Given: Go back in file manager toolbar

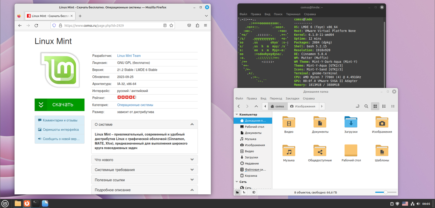Looking at the screenshot, I should pyautogui.click(x=239, y=106).
